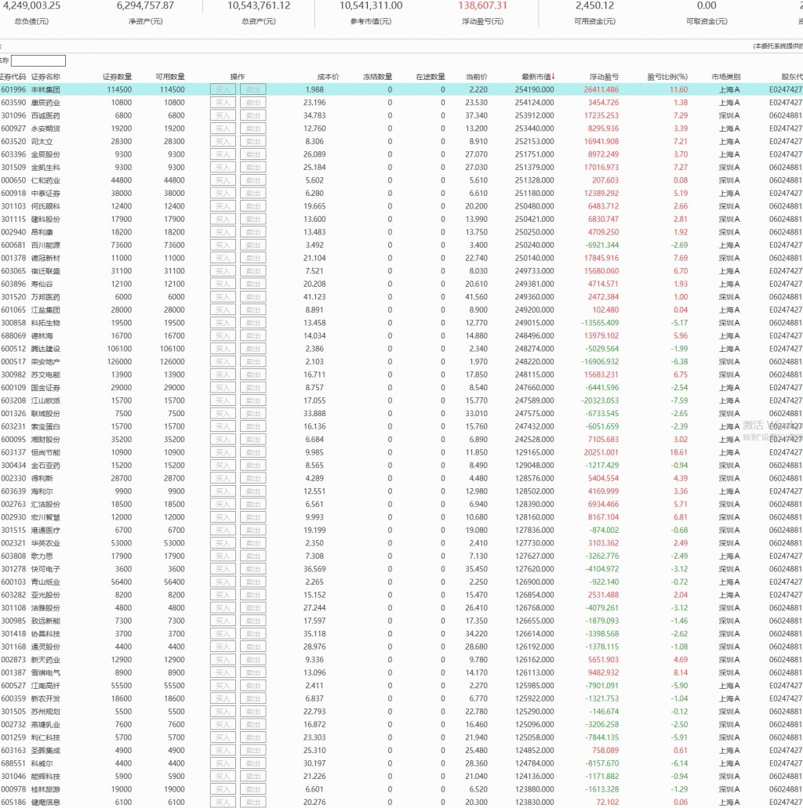Select the row with code 301103
The width and height of the screenshot is (803, 808).
coord(401,206)
